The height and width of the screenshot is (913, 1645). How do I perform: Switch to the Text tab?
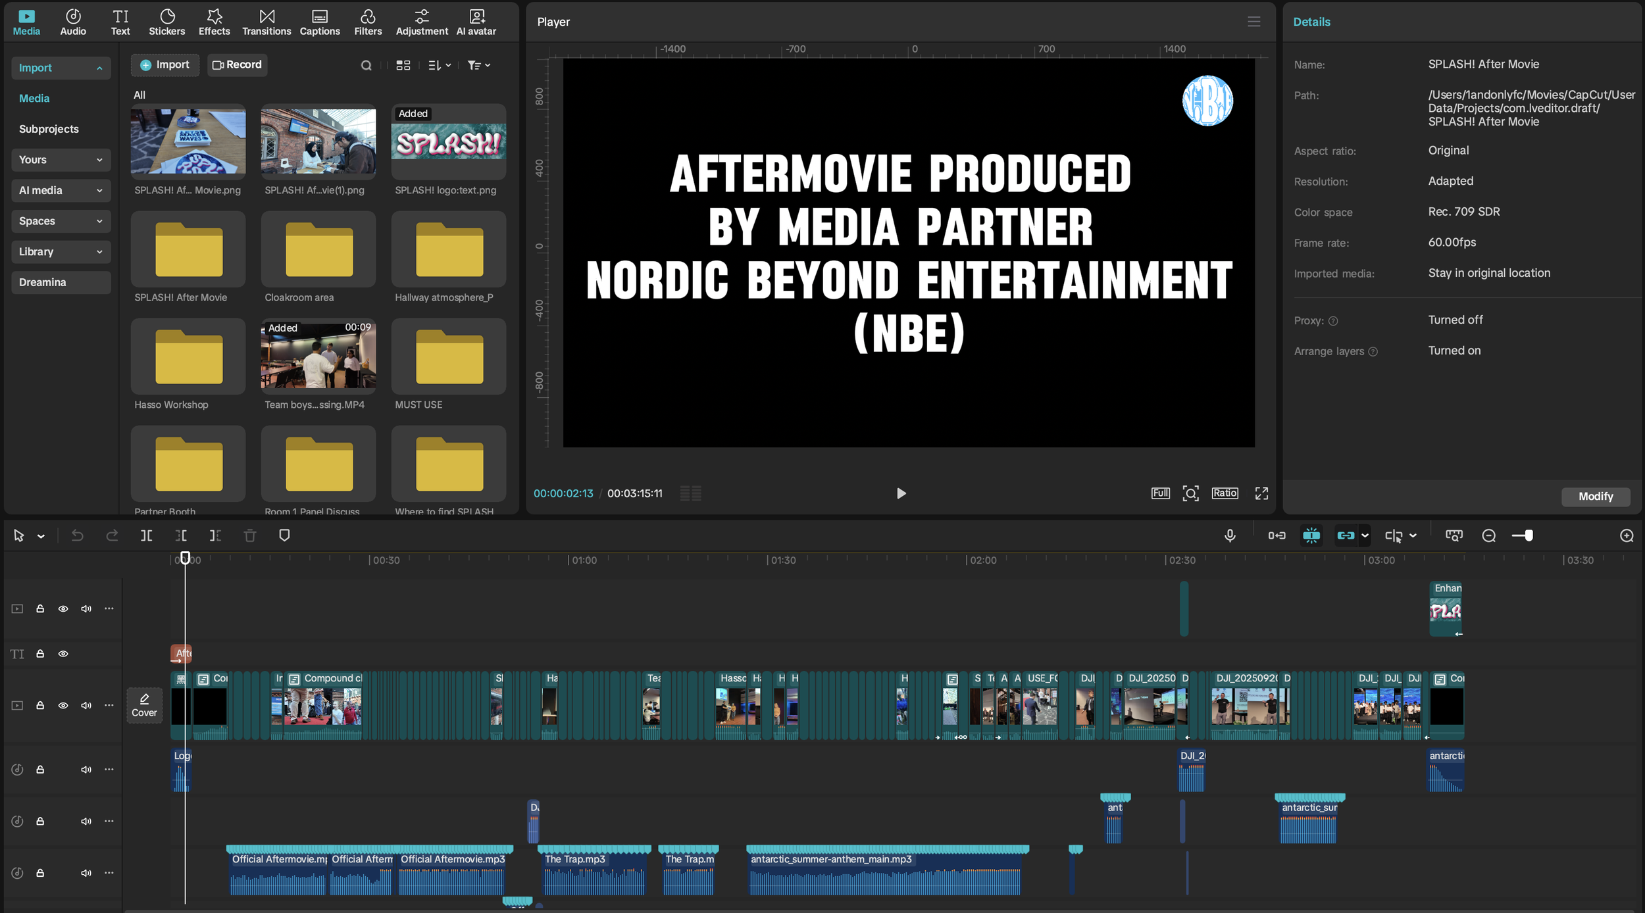pos(121,20)
